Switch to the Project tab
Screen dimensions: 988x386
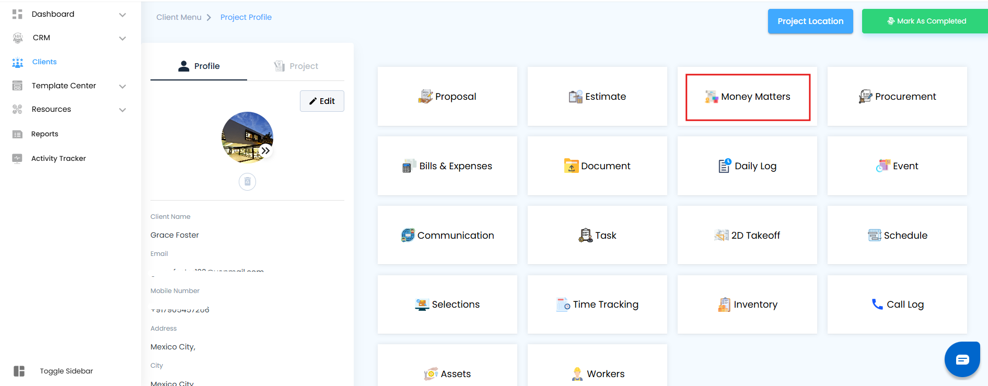click(296, 66)
